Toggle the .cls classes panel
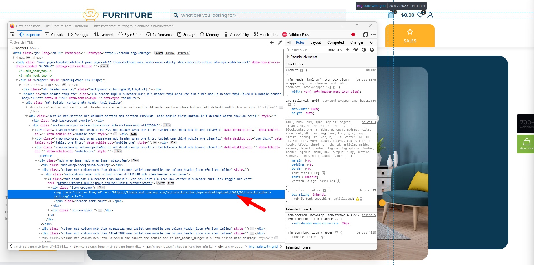This screenshot has height=265, width=534. (x=340, y=50)
